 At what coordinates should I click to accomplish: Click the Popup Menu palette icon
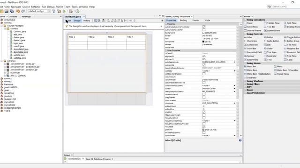point(275,74)
